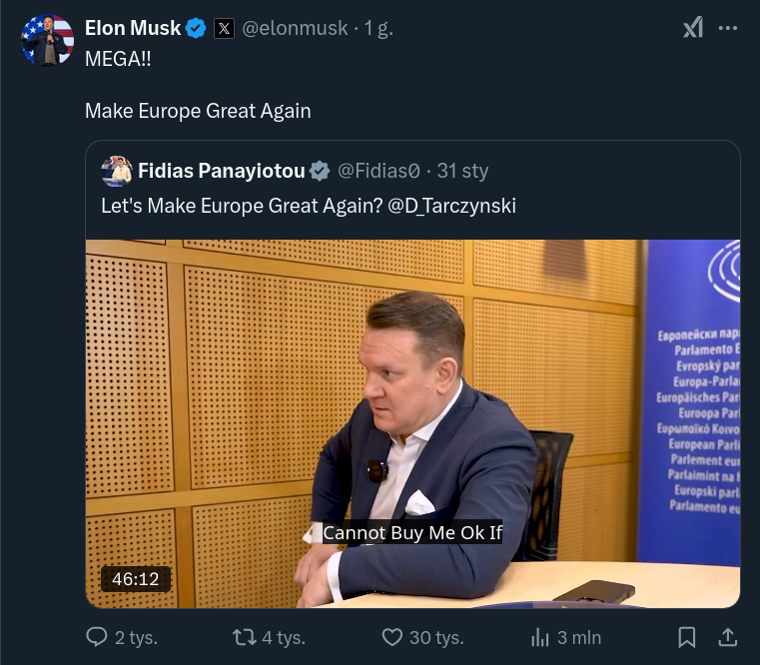Open the three-dot more options menu
This screenshot has height=665, width=760.
[728, 29]
